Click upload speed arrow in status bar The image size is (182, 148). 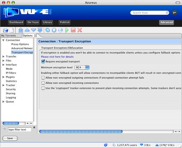tap(157, 145)
